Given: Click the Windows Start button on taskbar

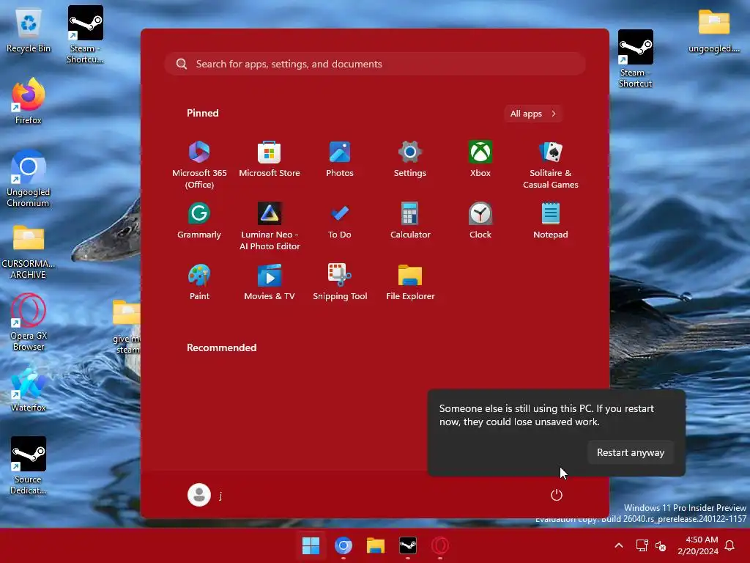Looking at the screenshot, I should click(x=311, y=545).
